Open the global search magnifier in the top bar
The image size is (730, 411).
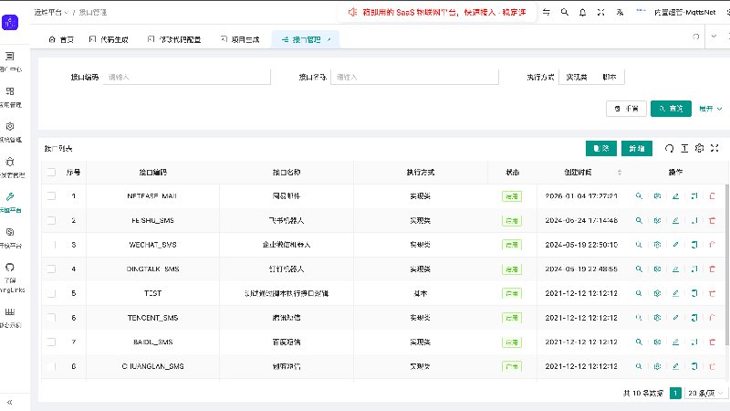(564, 12)
